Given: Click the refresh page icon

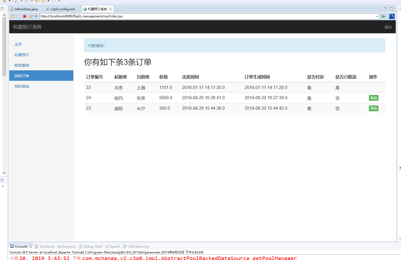Looking at the screenshot, I should [31, 16].
